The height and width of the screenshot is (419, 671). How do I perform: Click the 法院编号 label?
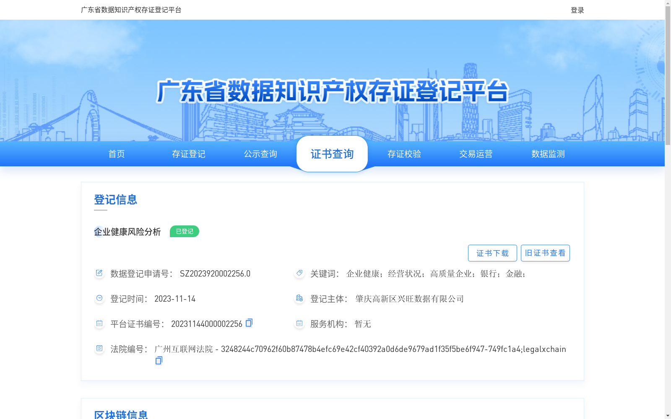(x=129, y=349)
